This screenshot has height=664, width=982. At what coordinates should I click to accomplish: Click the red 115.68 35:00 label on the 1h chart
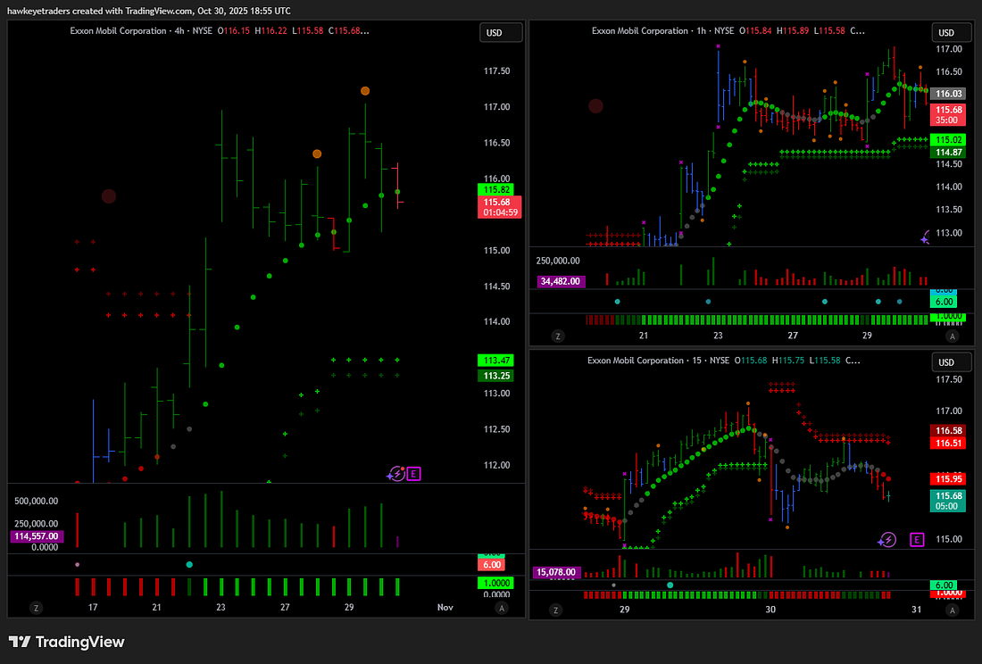tap(949, 115)
